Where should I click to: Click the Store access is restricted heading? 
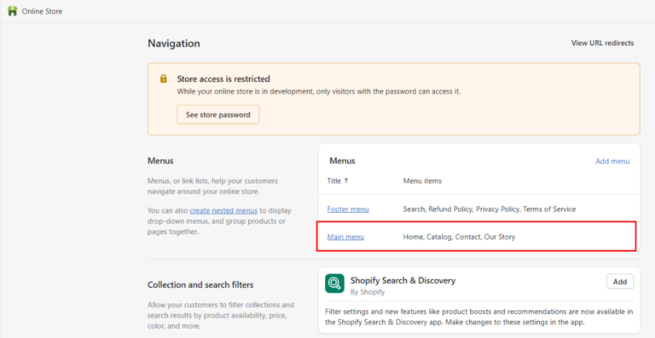point(223,79)
